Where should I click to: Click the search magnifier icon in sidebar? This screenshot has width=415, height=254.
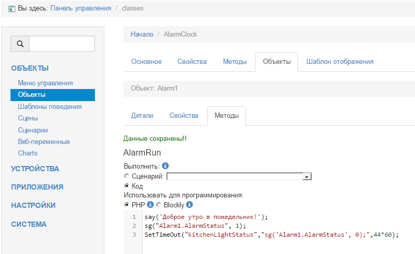tap(20, 44)
